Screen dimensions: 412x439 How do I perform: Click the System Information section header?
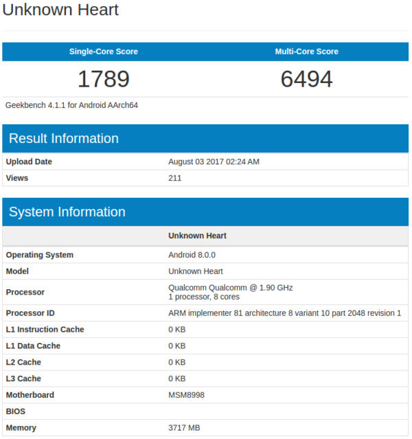[x=67, y=212]
